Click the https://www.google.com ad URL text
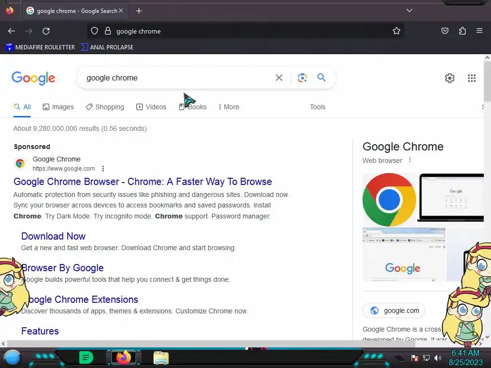 tap(64, 169)
